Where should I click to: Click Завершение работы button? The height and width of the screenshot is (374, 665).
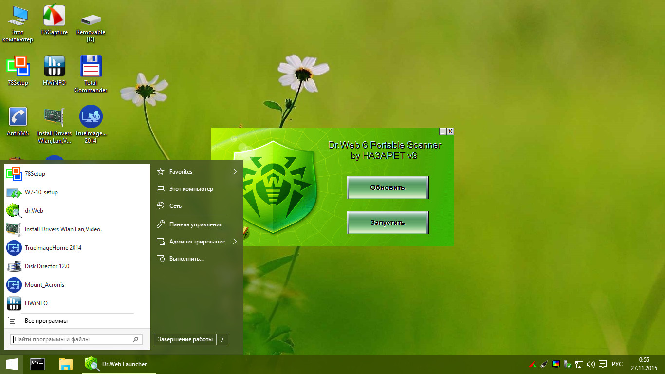(x=185, y=339)
